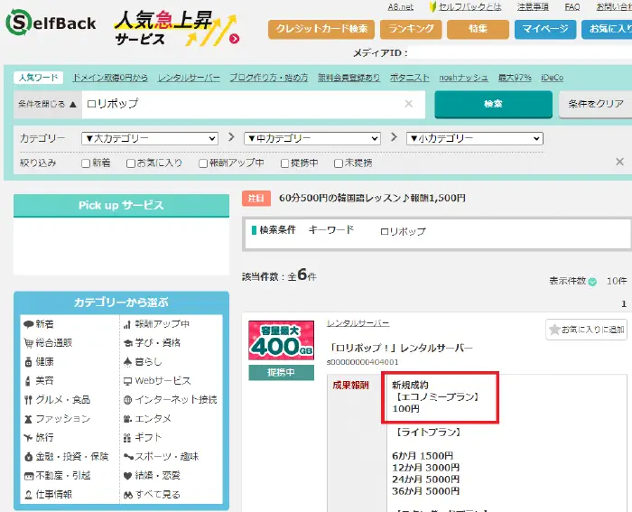The width and height of the screenshot is (632, 512).
Task: Click the 学び・資格 graduation cap icon
Action: pyautogui.click(x=128, y=343)
